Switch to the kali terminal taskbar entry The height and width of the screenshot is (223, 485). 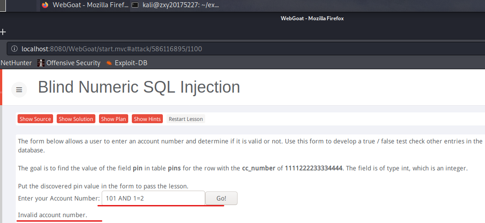coord(175,5)
